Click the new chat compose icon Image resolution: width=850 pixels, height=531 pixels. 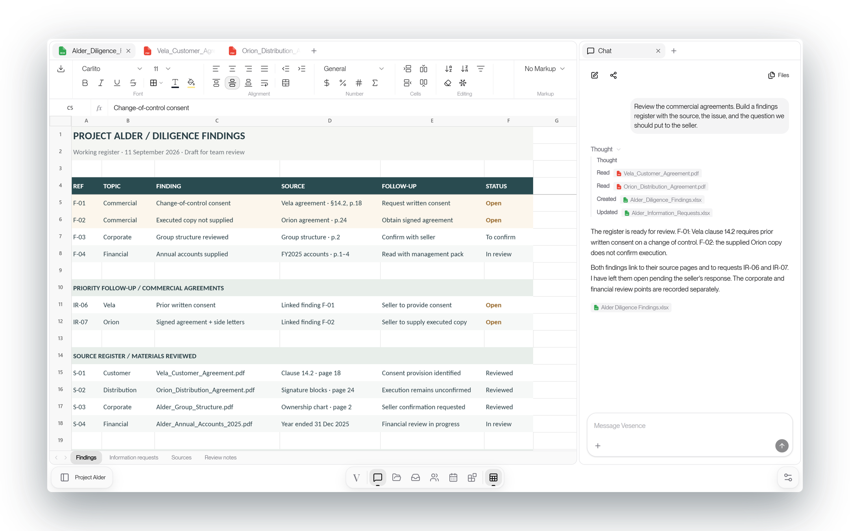click(595, 75)
